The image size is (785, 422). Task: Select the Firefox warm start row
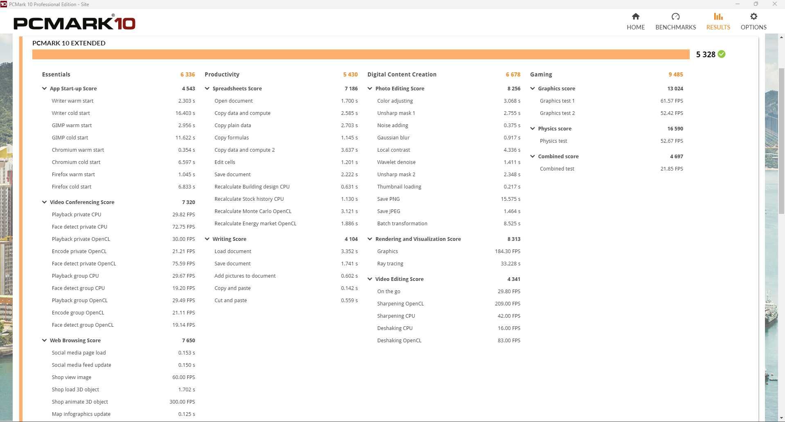point(123,174)
